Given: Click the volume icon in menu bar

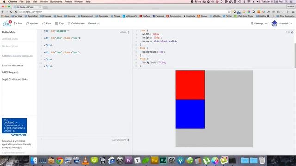Looking at the screenshot, I should [258, 2].
